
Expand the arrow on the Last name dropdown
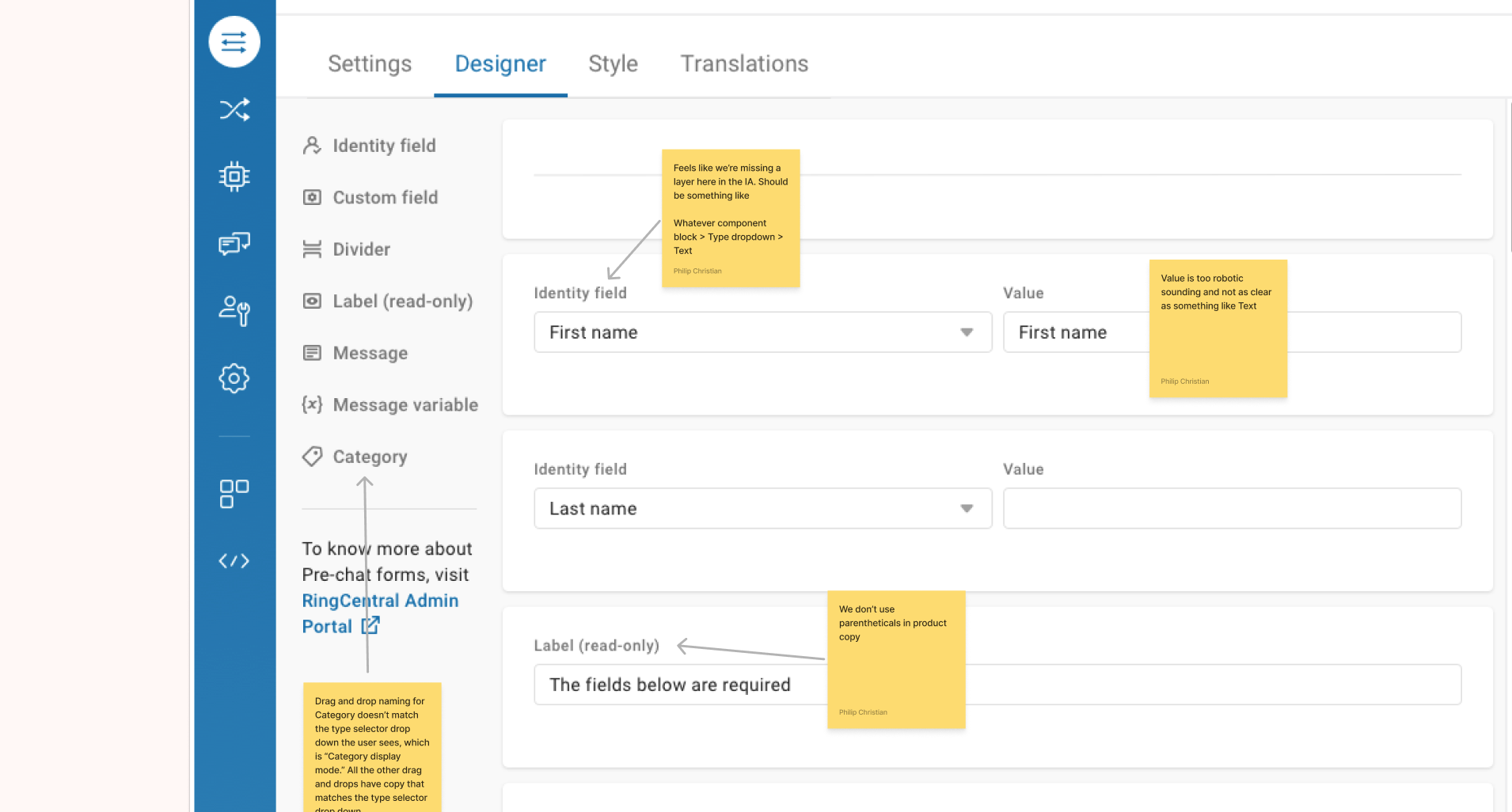967,508
